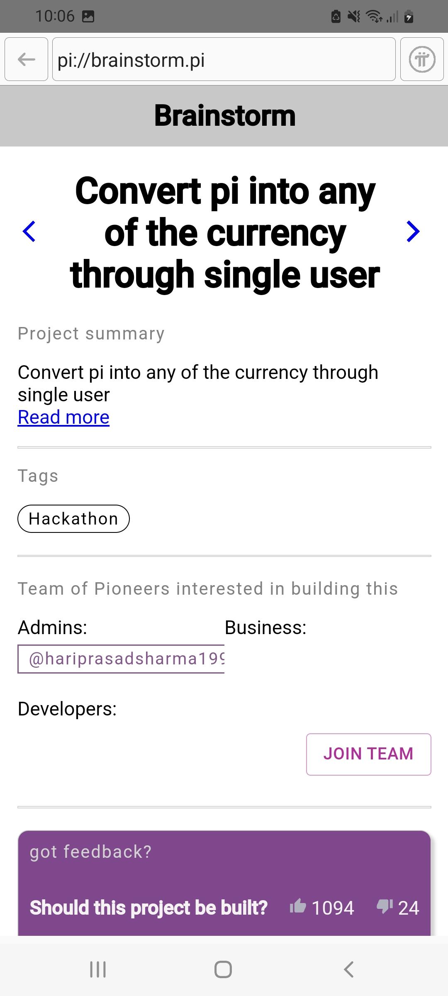The height and width of the screenshot is (996, 448).
Task: Open Android recent apps button
Action: pos(98,969)
